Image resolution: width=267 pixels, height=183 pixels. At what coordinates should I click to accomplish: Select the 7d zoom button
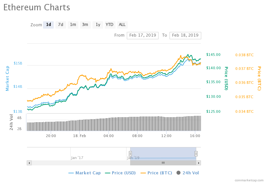61,25
